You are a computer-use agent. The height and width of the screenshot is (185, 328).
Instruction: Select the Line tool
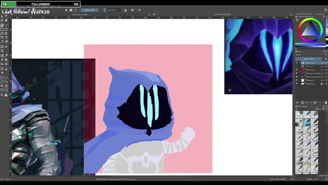pos(6,25)
